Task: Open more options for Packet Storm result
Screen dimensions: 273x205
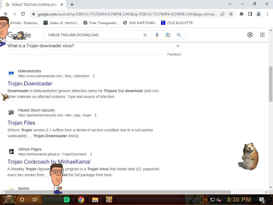Action: click(x=96, y=115)
